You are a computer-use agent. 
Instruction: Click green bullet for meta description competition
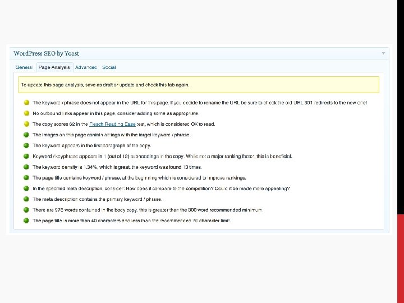tap(26, 189)
